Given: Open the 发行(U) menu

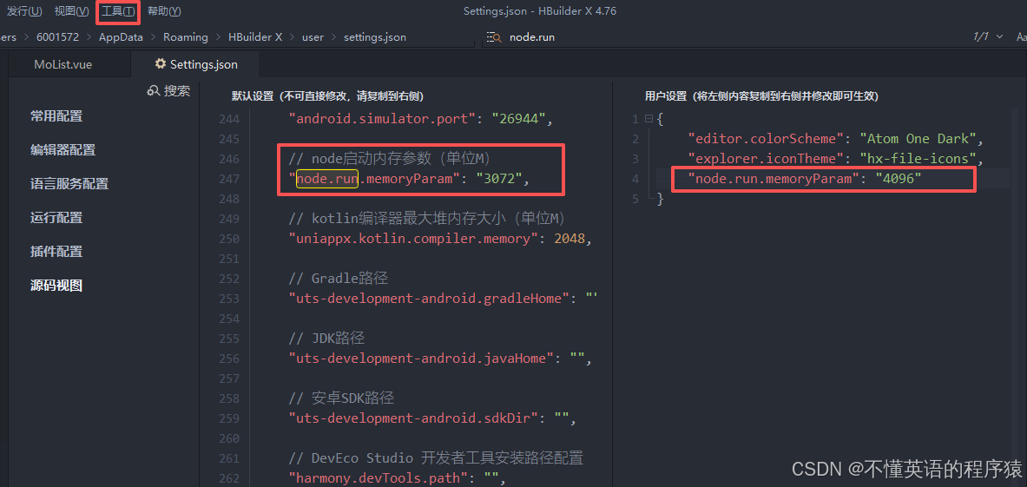Looking at the screenshot, I should (x=24, y=11).
